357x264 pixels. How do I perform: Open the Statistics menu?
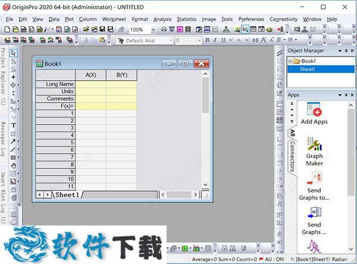(x=186, y=20)
